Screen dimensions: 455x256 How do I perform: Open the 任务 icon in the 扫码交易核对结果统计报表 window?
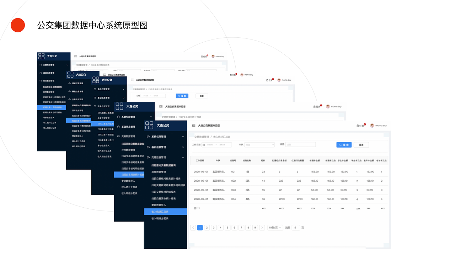coord(270,80)
